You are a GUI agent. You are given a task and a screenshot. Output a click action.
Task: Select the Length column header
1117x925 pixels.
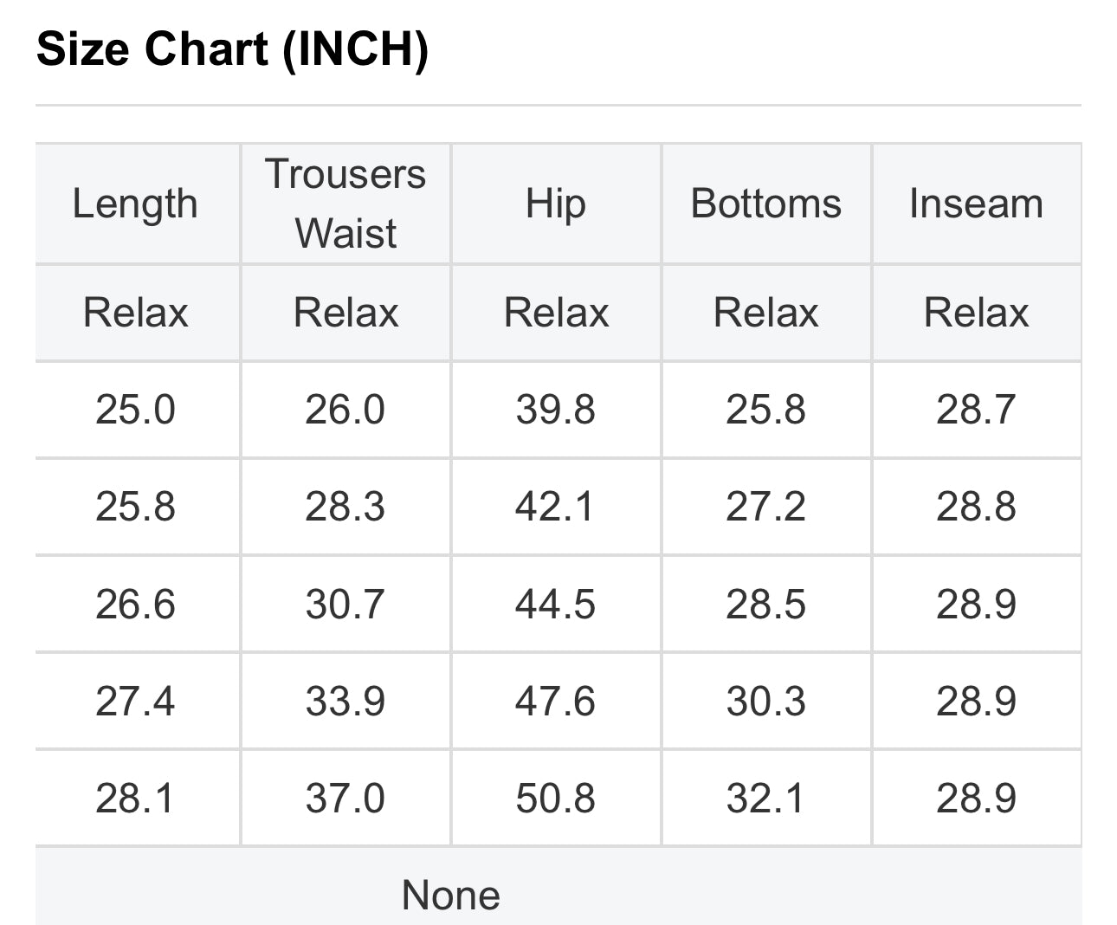pos(135,204)
